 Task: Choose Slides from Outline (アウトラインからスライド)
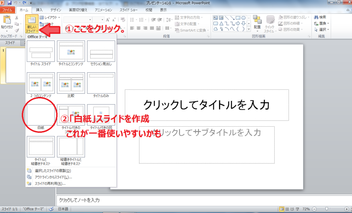pos(71,177)
